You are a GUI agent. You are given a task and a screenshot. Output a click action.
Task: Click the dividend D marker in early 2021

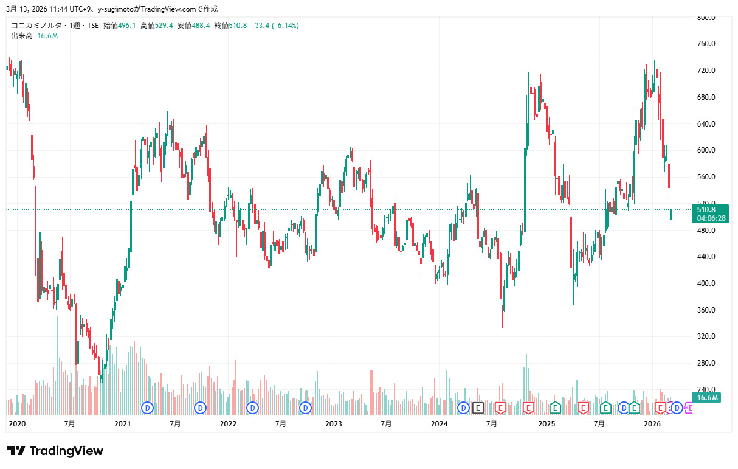(x=147, y=408)
